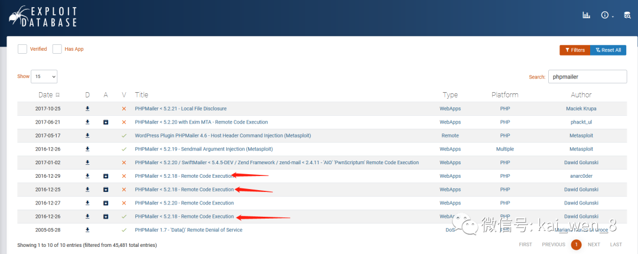Screen dimensions: 638x254
Task: Click the verified checkmark on 2005-05-28 row
Action: click(124, 230)
